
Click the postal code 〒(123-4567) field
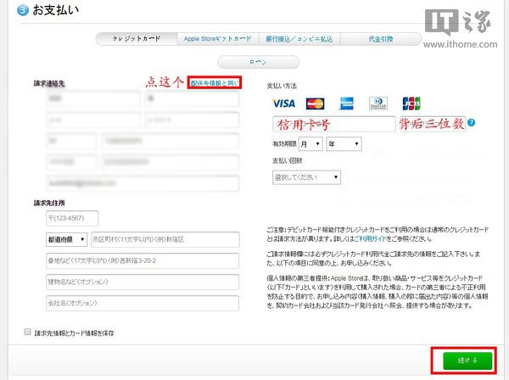click(x=72, y=218)
